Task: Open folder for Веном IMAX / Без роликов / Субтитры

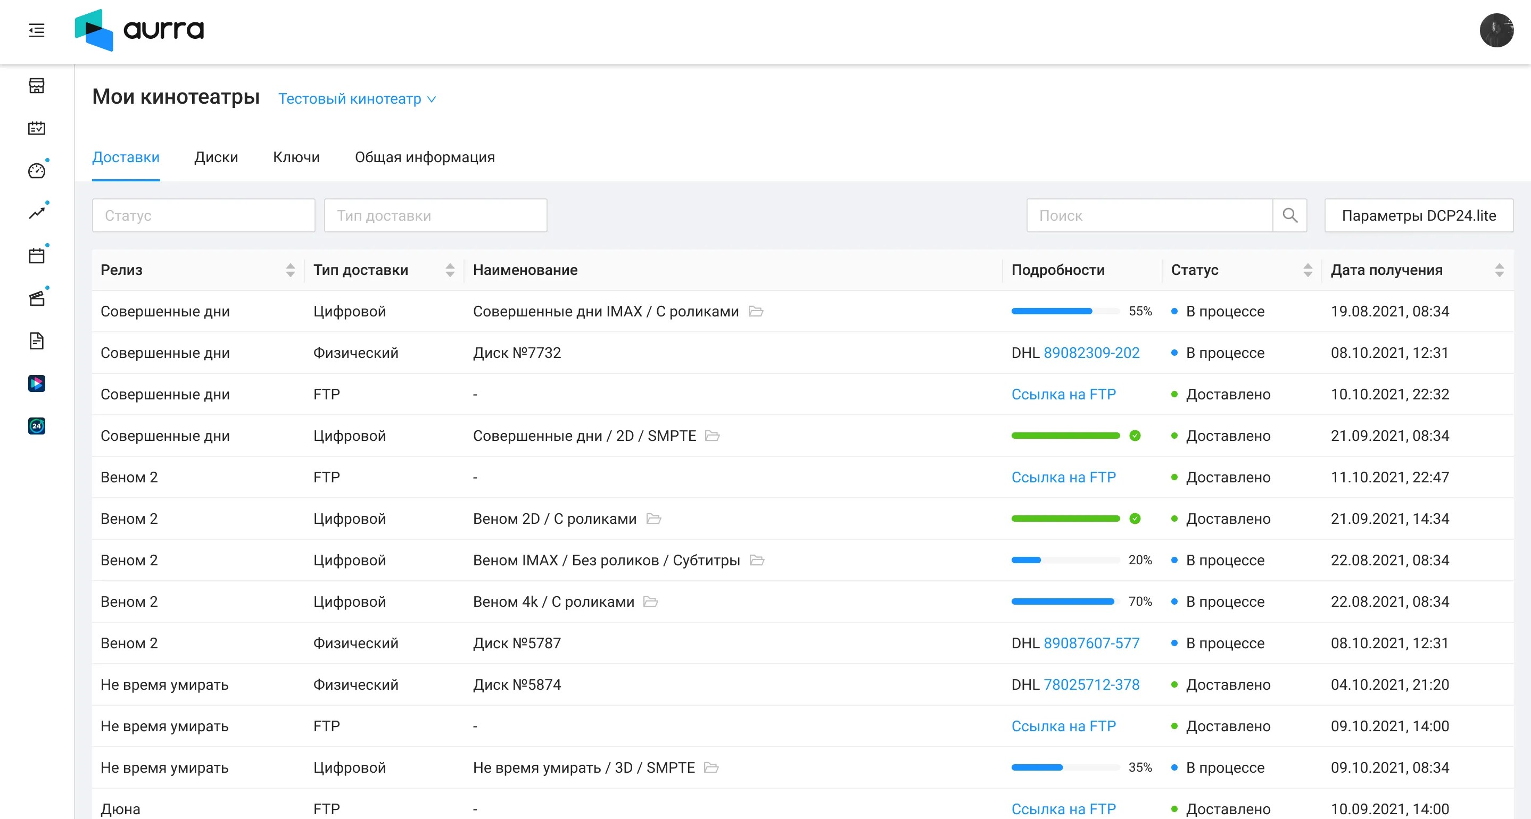Action: pyautogui.click(x=757, y=561)
